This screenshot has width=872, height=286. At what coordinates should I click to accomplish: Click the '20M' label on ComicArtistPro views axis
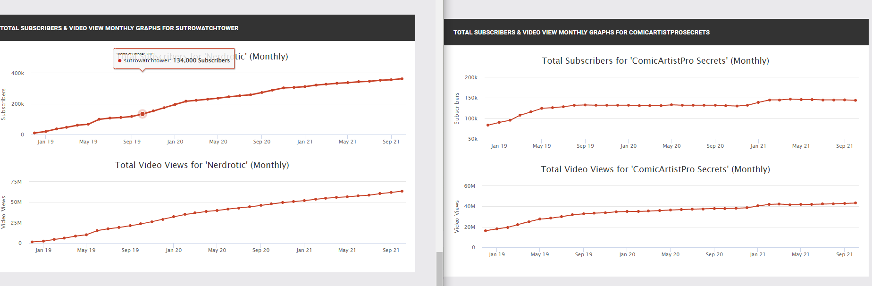coord(470,227)
